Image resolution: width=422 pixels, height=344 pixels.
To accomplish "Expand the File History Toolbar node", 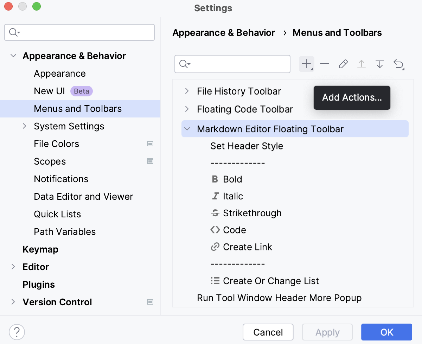I will pyautogui.click(x=187, y=91).
